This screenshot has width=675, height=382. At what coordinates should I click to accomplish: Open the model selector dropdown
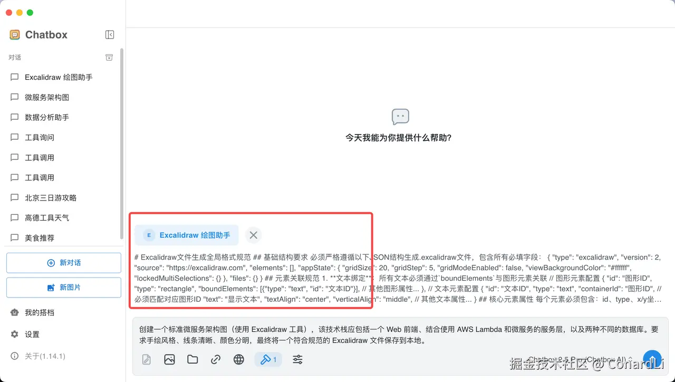tap(580, 360)
